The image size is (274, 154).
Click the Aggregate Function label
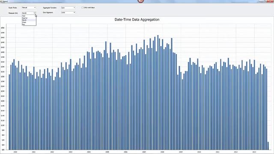pos(50,8)
